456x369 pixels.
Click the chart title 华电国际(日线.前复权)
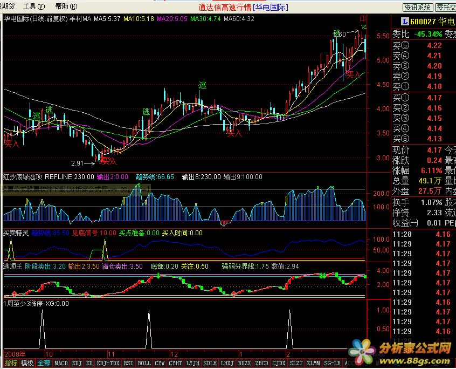tap(36, 19)
